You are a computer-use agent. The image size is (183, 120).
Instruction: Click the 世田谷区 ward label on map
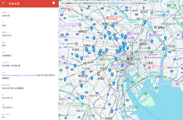click(83, 76)
